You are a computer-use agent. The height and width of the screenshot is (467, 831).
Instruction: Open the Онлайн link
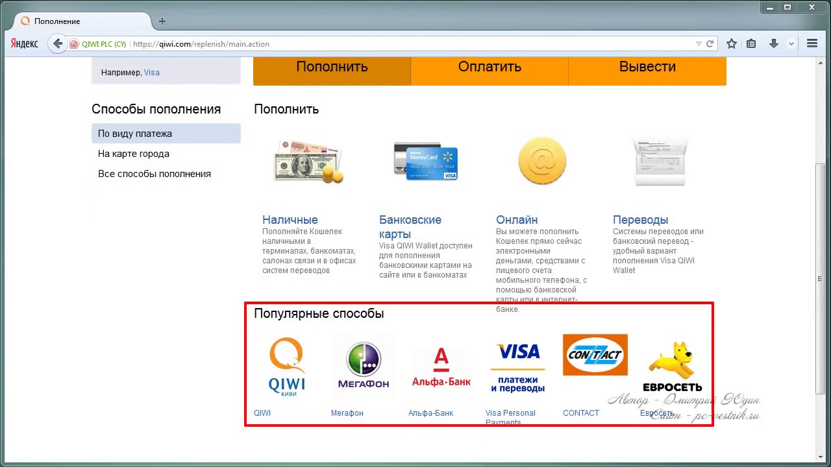point(517,220)
